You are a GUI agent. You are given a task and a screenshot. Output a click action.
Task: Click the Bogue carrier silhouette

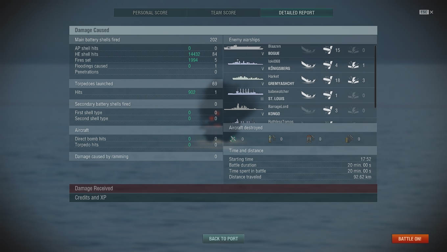pyautogui.click(x=244, y=47)
